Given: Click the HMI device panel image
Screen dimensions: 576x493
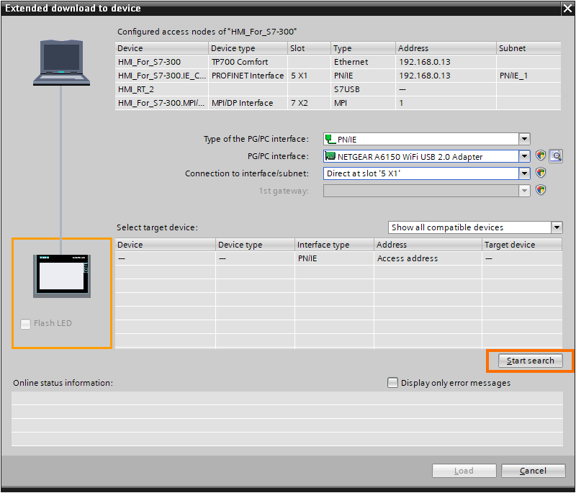Looking at the screenshot, I should pyautogui.click(x=61, y=275).
